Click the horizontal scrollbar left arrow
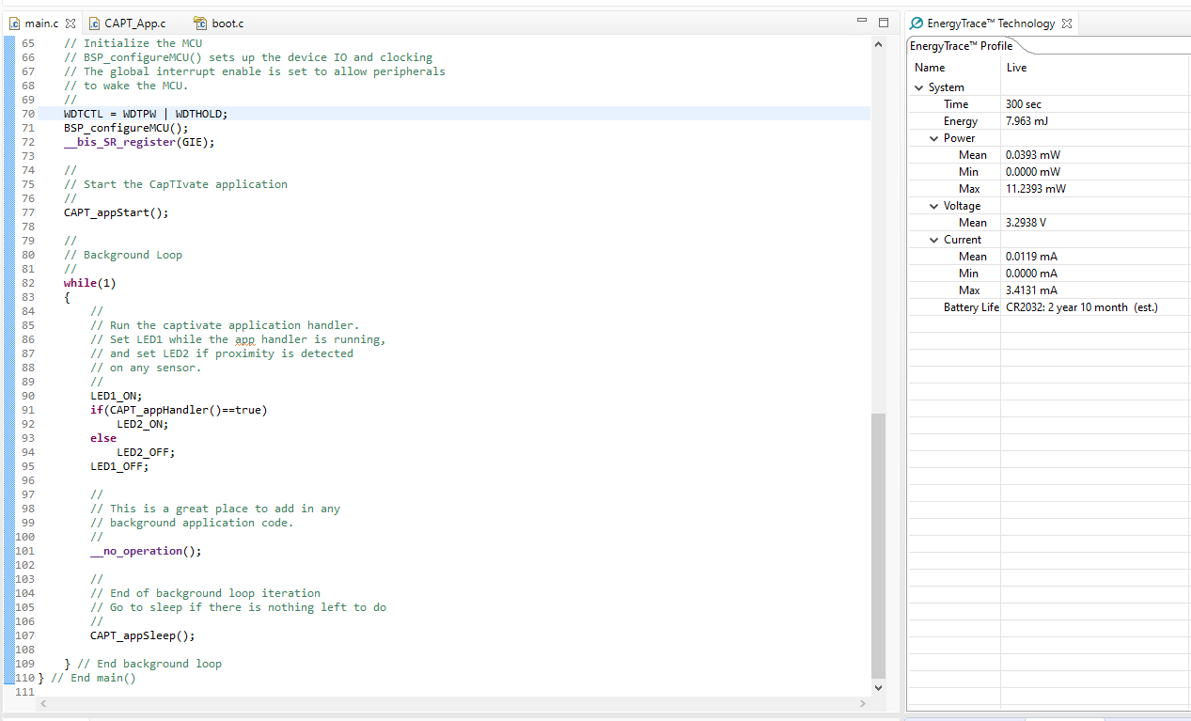 pyautogui.click(x=41, y=703)
